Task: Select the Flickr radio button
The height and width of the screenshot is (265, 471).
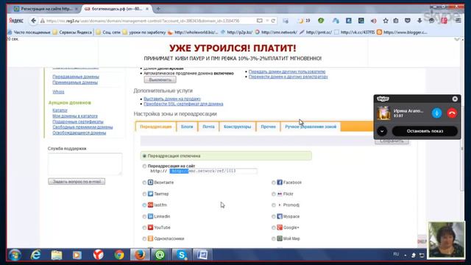Action: (273, 194)
